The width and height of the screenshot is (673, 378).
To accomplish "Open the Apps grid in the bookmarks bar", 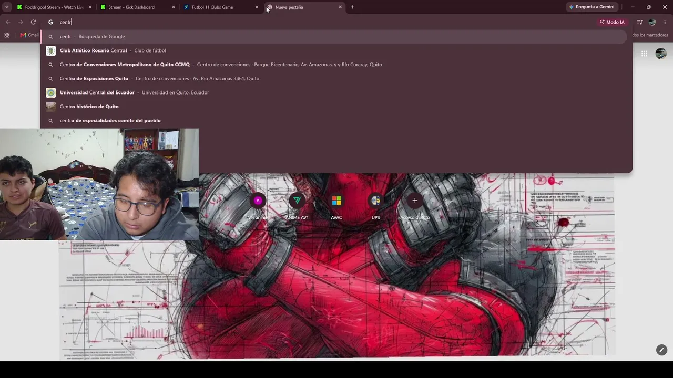I will click(x=7, y=35).
